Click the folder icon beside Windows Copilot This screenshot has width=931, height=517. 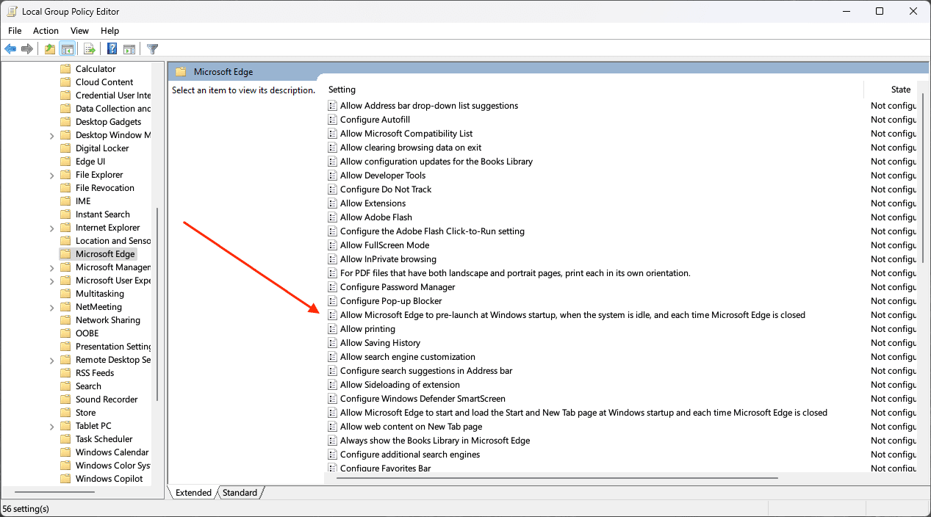point(65,479)
